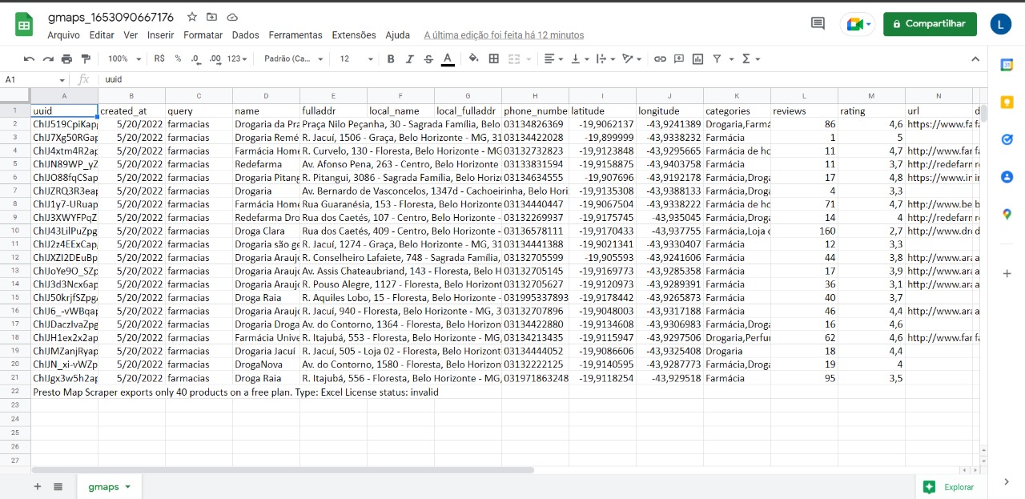Switch to the gmaps sheet tab
The width and height of the screenshot is (1025, 499).
pyautogui.click(x=103, y=486)
